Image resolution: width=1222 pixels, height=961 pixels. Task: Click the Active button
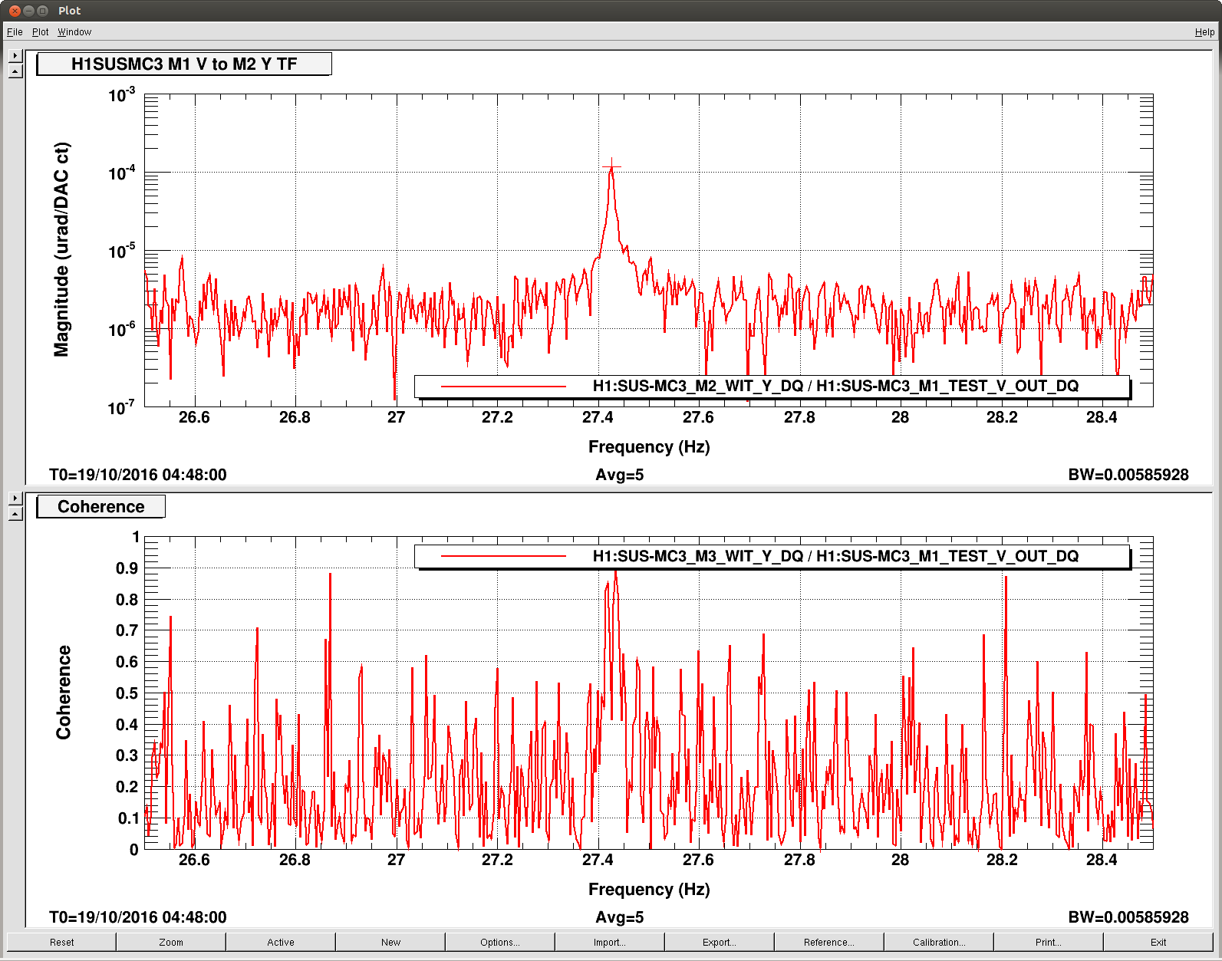281,942
